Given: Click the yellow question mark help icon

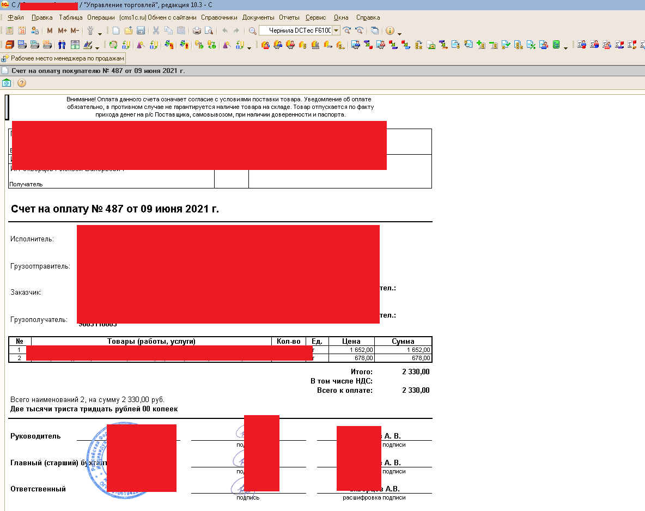Looking at the screenshot, I should click(22, 83).
